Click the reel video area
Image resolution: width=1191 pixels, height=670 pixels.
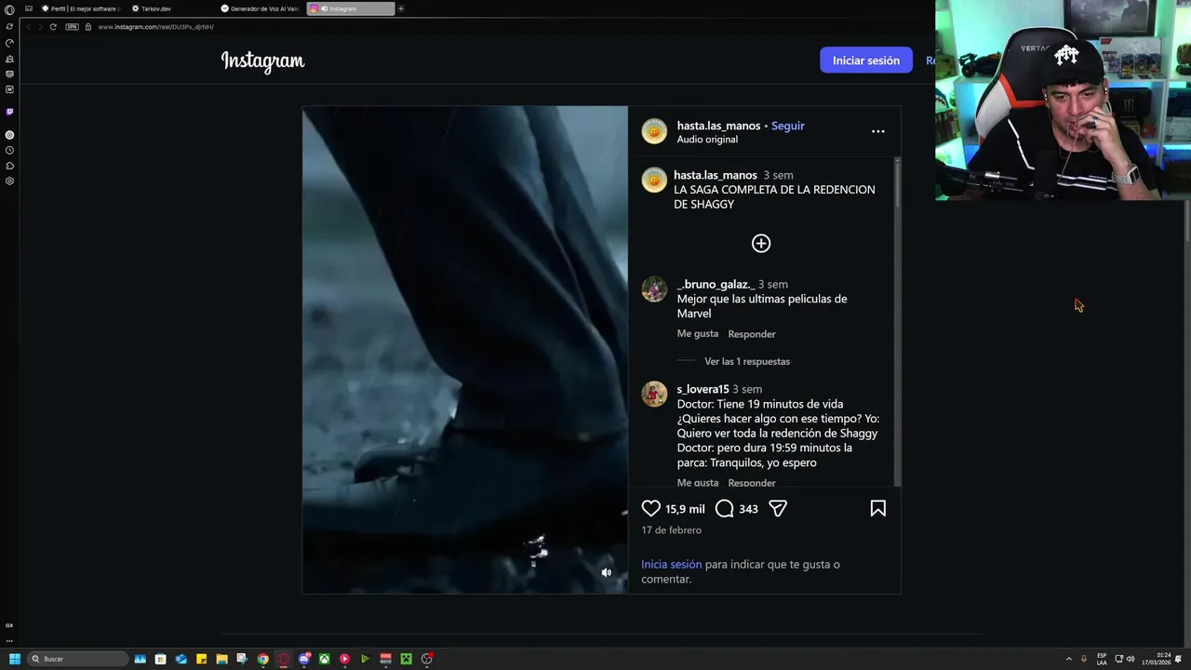(x=465, y=350)
